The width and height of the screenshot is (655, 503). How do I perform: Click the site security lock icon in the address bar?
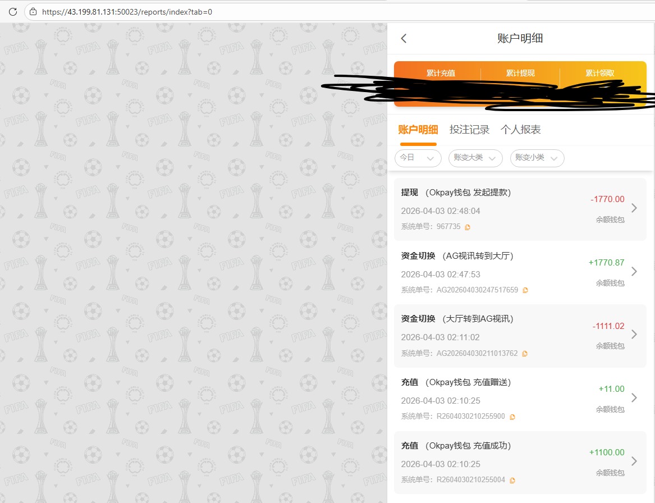point(33,11)
